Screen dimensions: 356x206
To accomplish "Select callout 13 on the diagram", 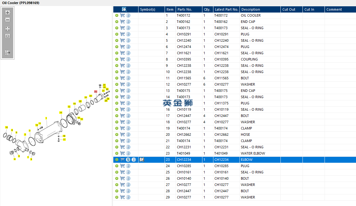I will coord(69,107).
